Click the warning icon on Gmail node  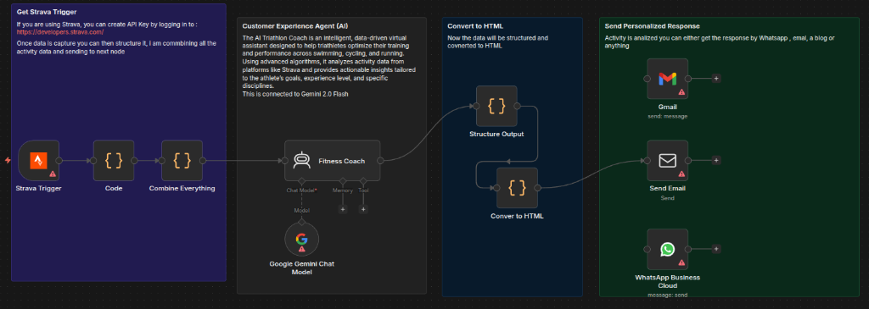[x=681, y=91]
